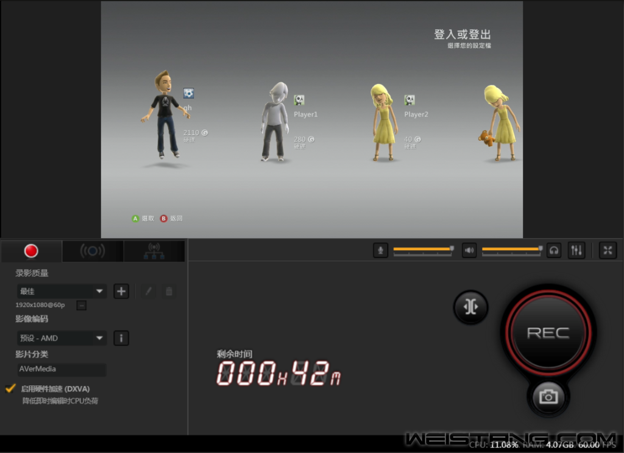Click the RAM 4.07GB status readout

[x=550, y=445]
